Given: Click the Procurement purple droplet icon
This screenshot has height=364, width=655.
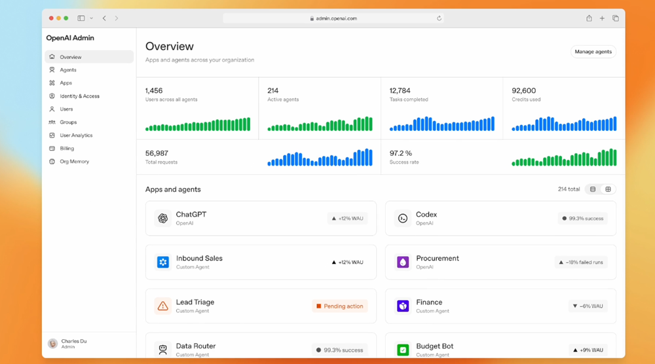Looking at the screenshot, I should click(403, 262).
